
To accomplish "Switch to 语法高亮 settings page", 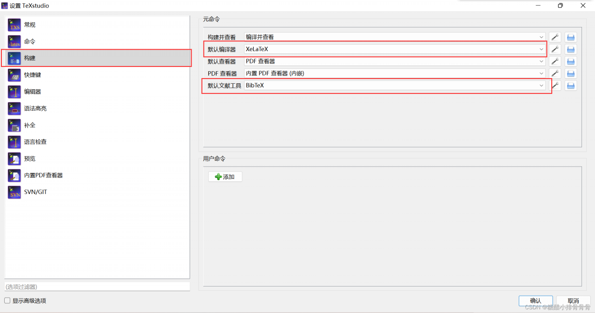I will coord(97,108).
